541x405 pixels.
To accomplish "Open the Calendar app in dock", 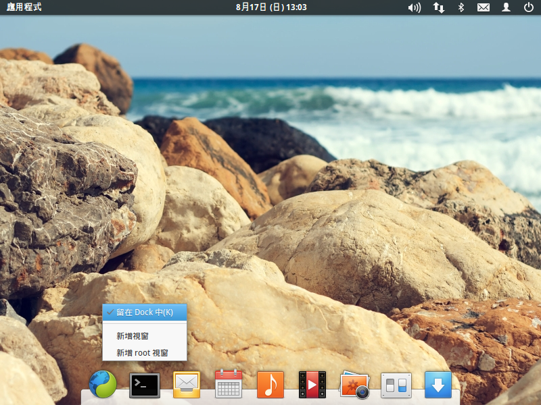I will [x=229, y=383].
